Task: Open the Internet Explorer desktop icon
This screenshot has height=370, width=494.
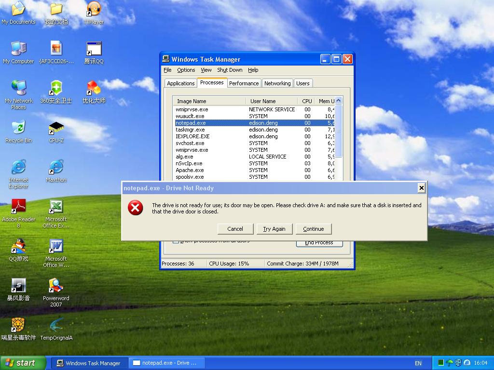Action: click(x=18, y=174)
